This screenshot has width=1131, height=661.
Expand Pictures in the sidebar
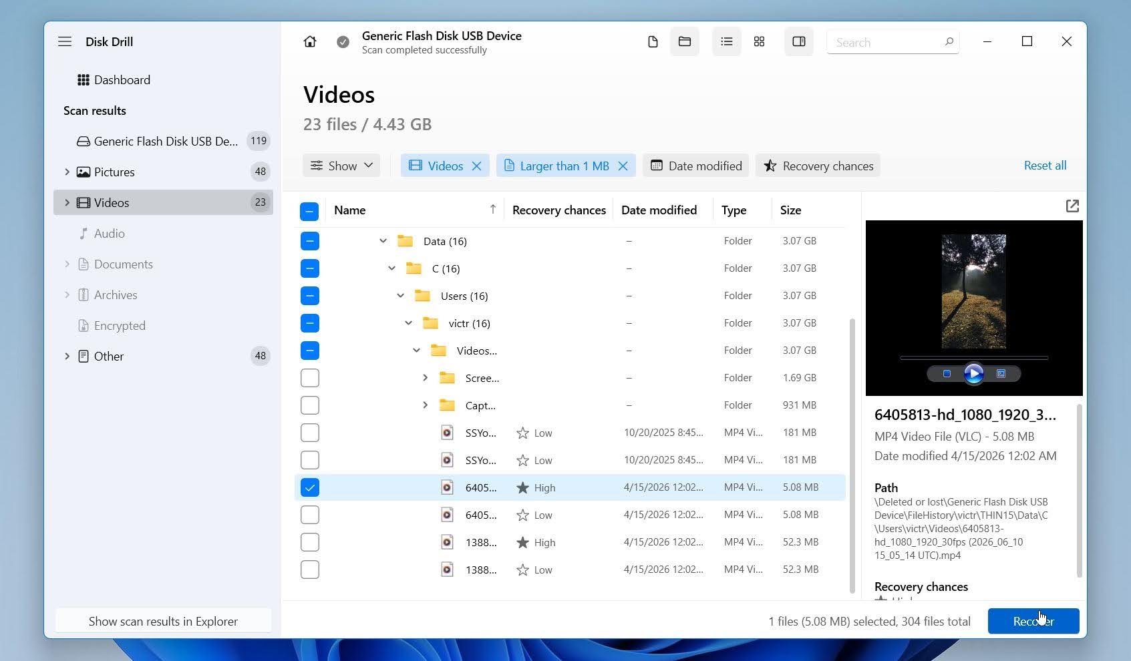point(67,172)
